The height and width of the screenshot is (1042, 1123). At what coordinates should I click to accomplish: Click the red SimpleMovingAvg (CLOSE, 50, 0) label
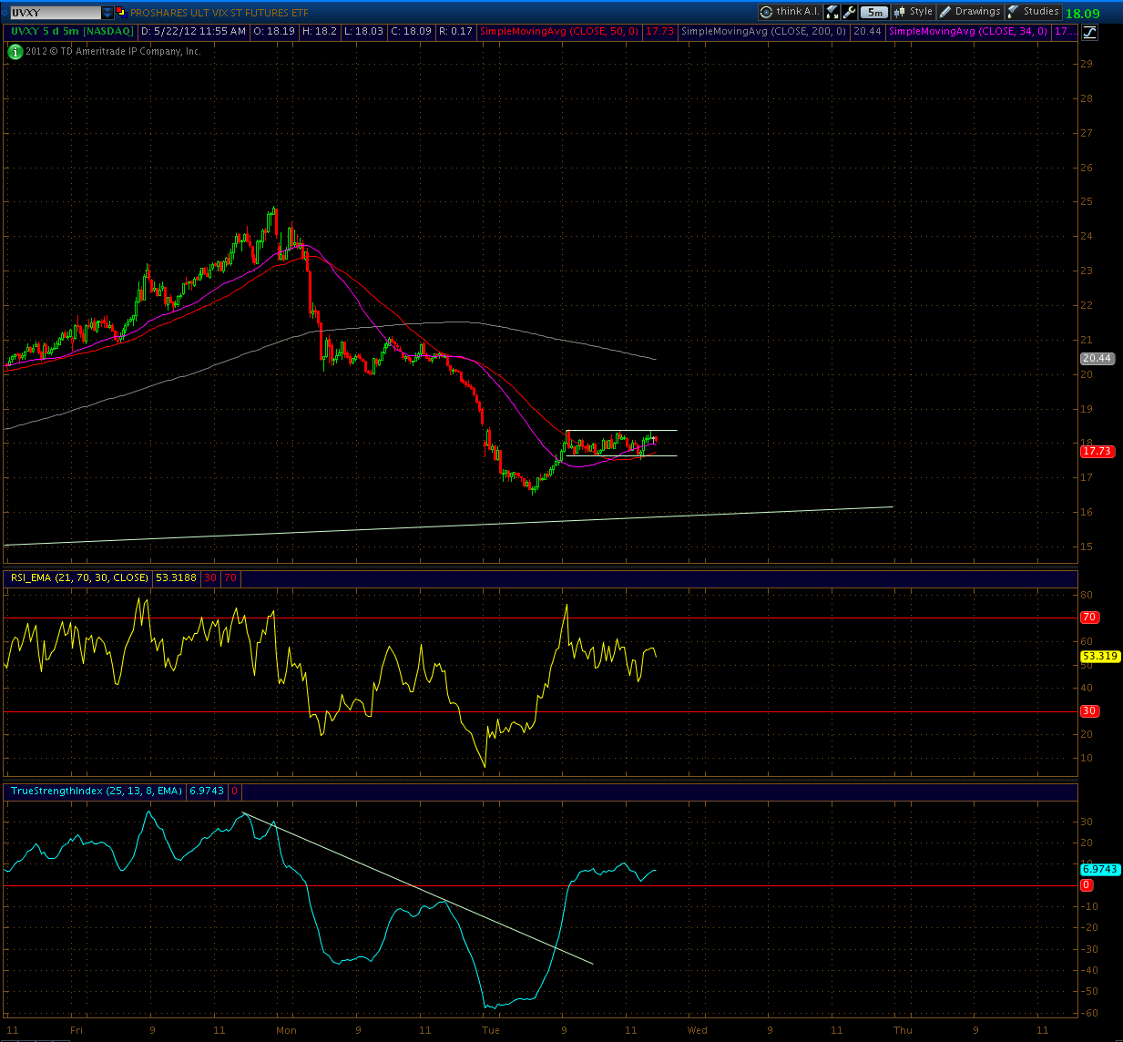tap(559, 32)
